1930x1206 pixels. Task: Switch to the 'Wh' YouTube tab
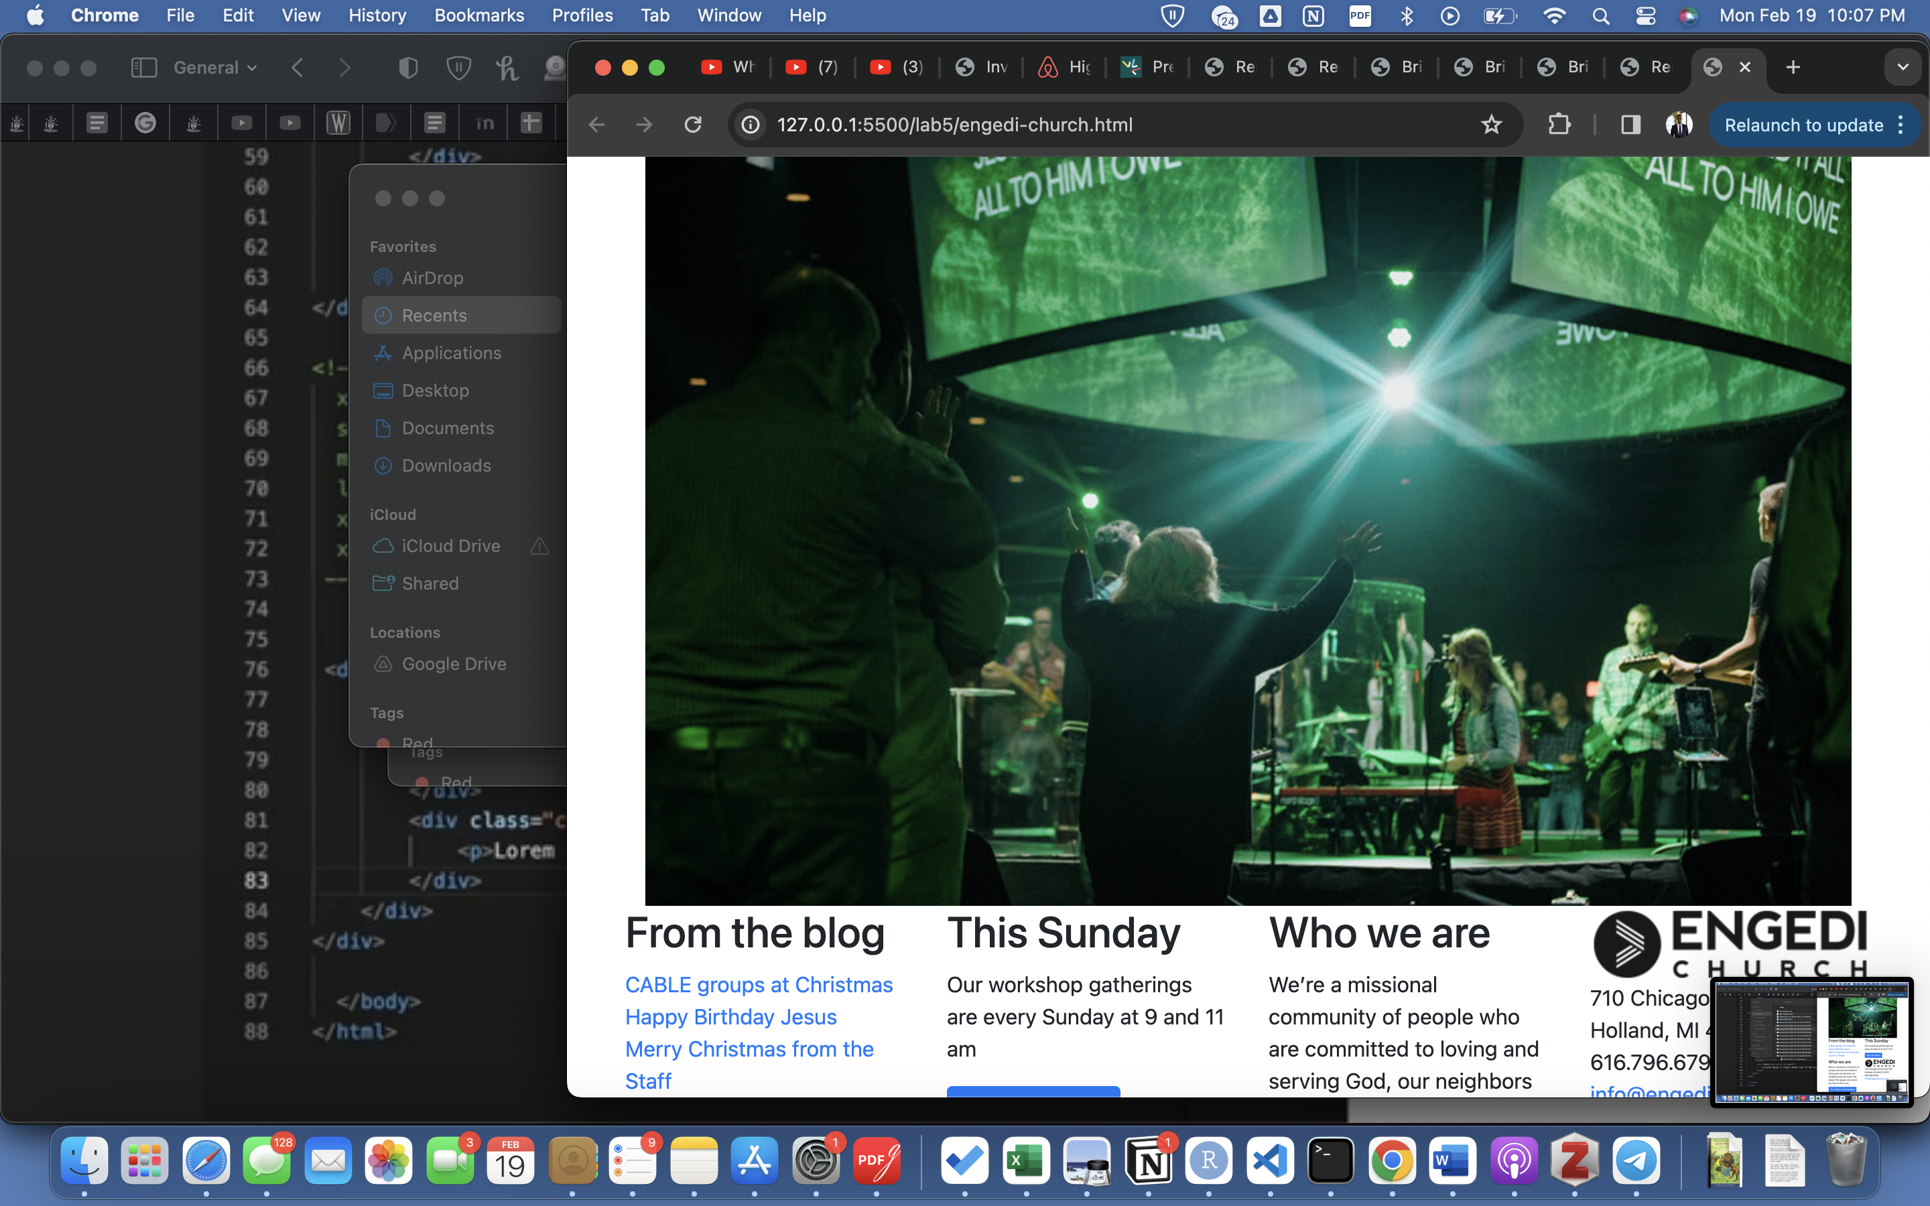(x=729, y=67)
